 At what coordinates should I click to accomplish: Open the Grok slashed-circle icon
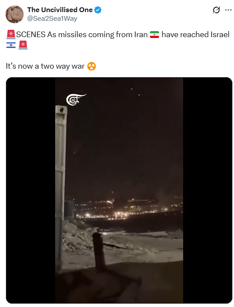click(216, 10)
